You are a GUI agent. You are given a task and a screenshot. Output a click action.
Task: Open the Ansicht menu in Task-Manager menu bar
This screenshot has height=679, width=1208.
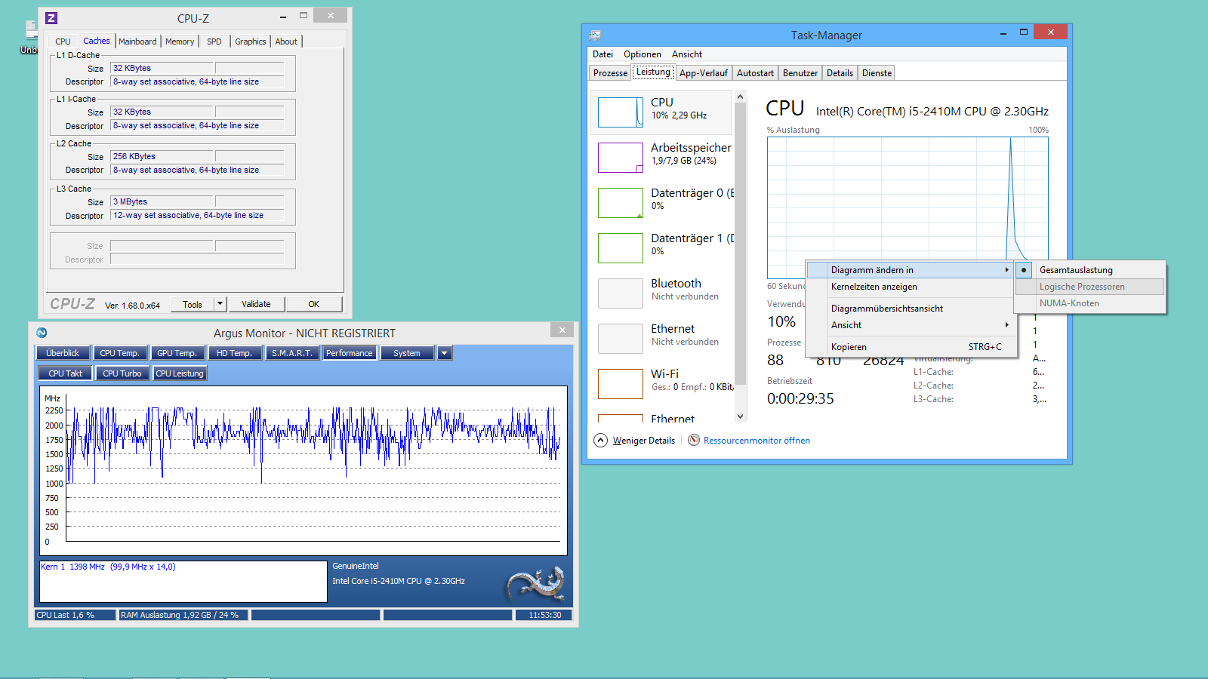[686, 54]
